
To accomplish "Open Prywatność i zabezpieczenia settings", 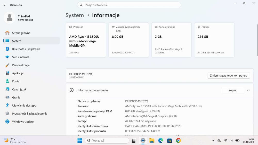I will click(x=31, y=114).
